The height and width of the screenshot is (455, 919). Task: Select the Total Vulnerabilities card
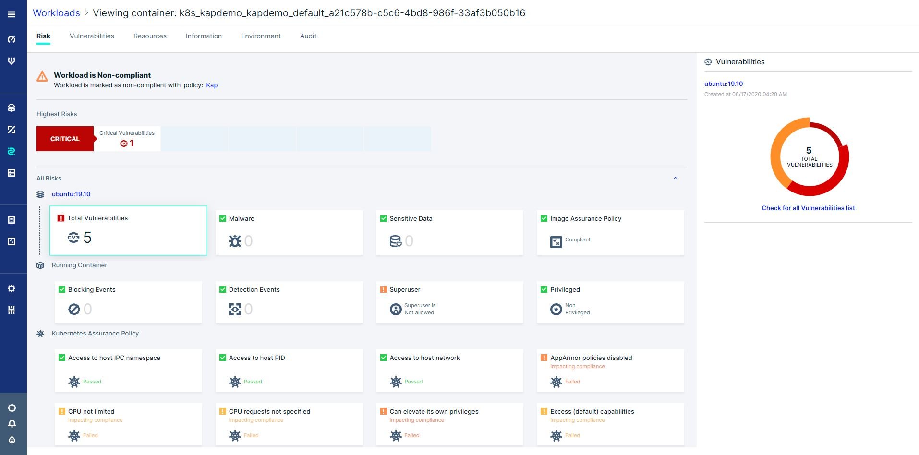click(x=128, y=230)
